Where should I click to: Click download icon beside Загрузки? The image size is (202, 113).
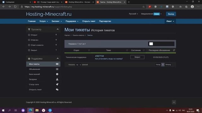tap(57, 79)
